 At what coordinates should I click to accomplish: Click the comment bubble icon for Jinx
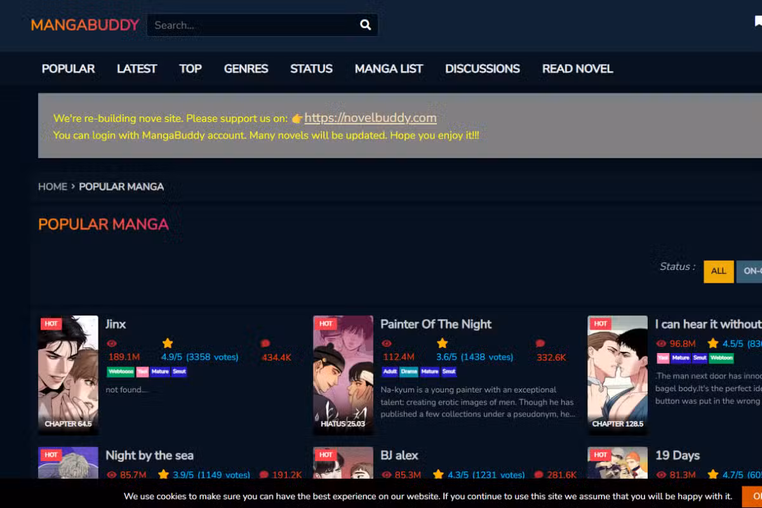(265, 344)
